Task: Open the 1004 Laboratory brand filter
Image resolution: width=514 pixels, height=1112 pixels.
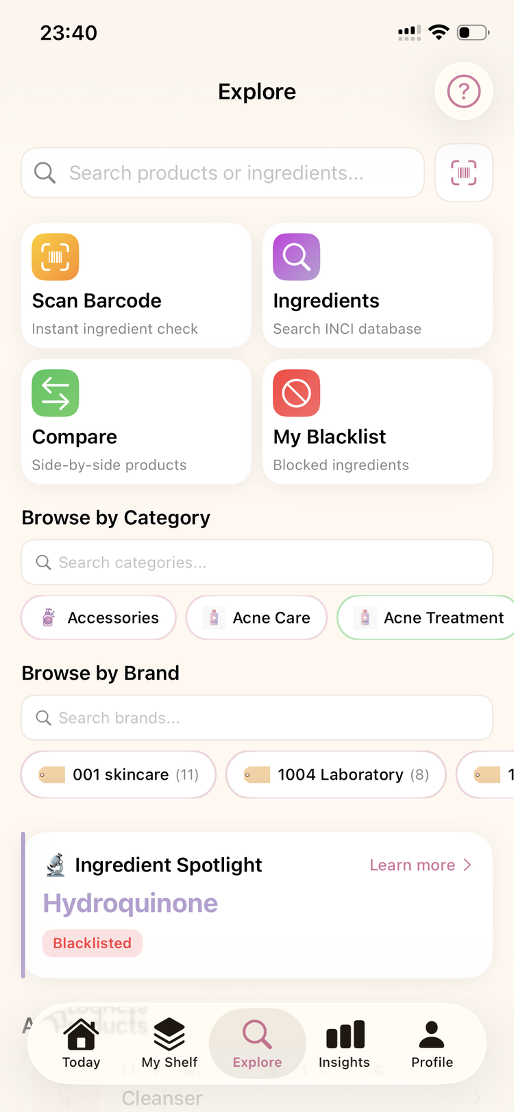Action: 335,774
